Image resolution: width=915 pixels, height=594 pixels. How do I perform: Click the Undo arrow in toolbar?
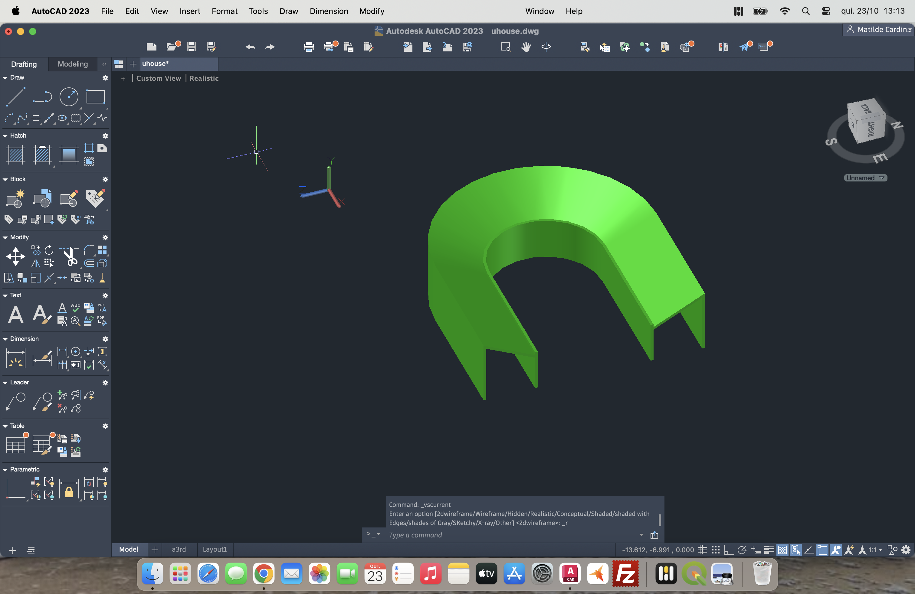[250, 47]
